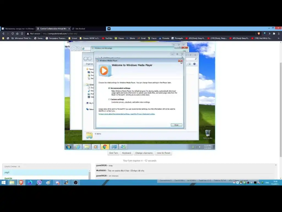
Task: Select Network in the Explorer sidebar
Action: (x=90, y=109)
